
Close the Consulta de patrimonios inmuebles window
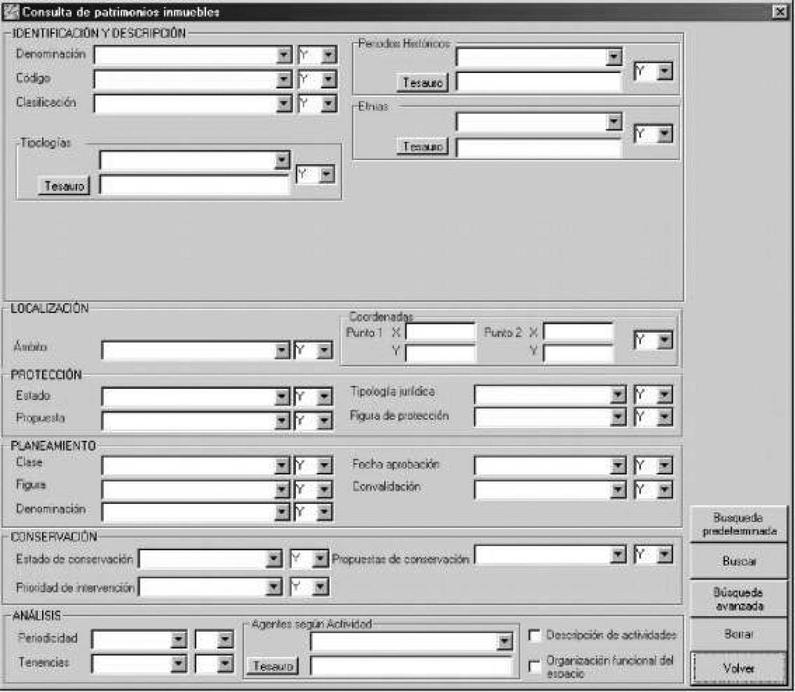point(780,12)
